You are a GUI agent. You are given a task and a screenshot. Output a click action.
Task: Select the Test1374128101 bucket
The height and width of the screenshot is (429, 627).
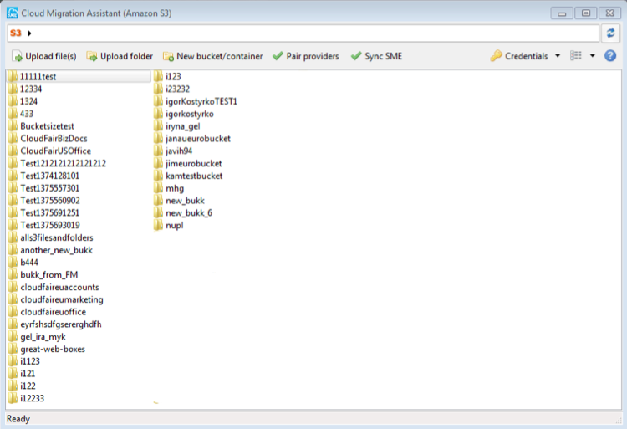(50, 176)
